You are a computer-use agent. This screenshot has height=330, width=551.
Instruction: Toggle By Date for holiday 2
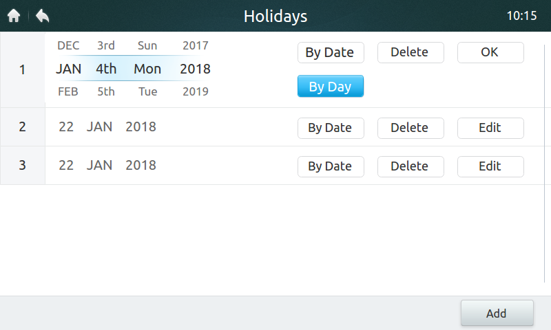click(330, 128)
